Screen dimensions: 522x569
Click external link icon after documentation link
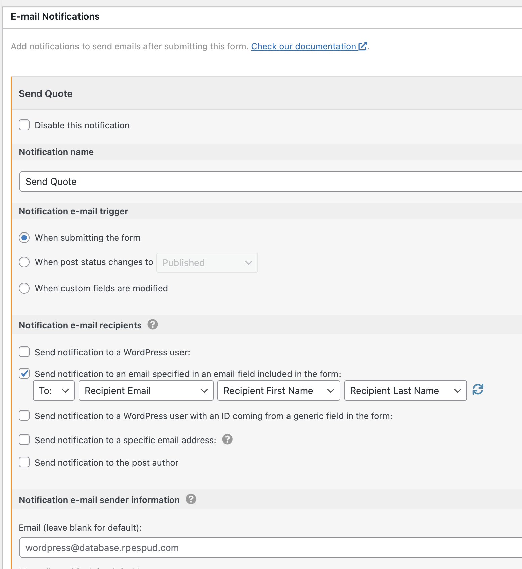pyautogui.click(x=363, y=46)
